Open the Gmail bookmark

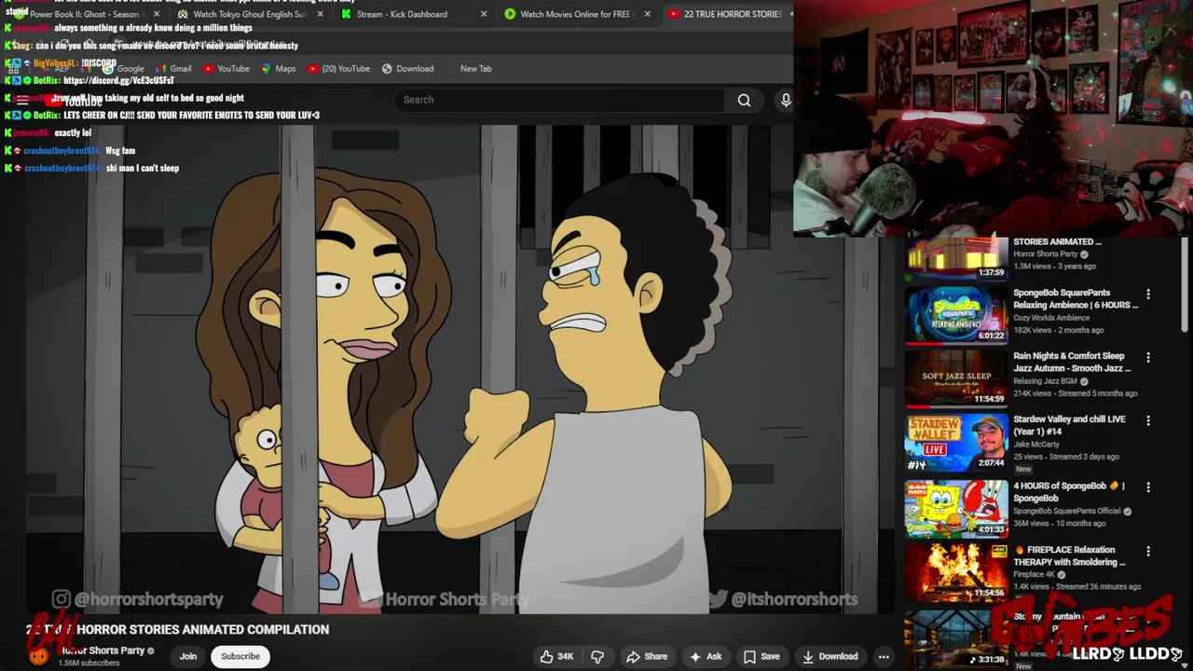click(173, 68)
